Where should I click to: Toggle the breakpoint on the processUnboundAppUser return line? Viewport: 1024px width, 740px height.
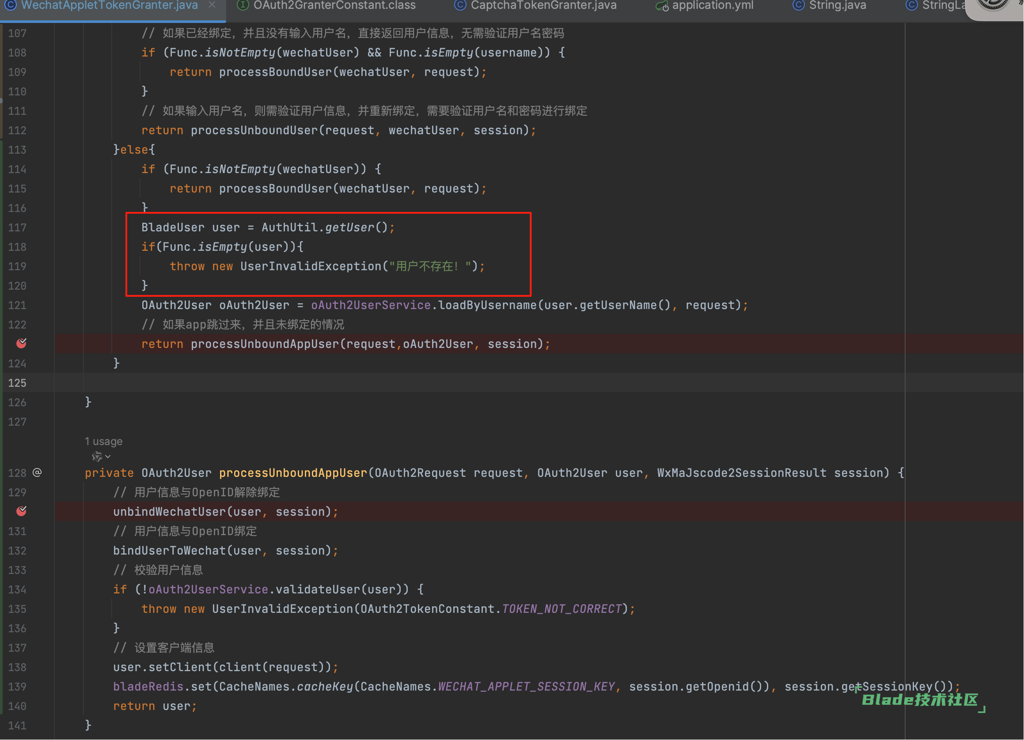(21, 344)
